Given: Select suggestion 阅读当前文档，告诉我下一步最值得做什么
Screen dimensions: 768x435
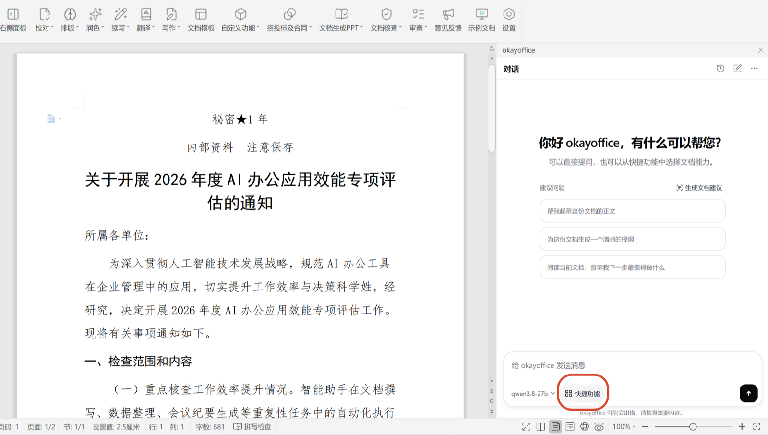Looking at the screenshot, I should point(633,267).
